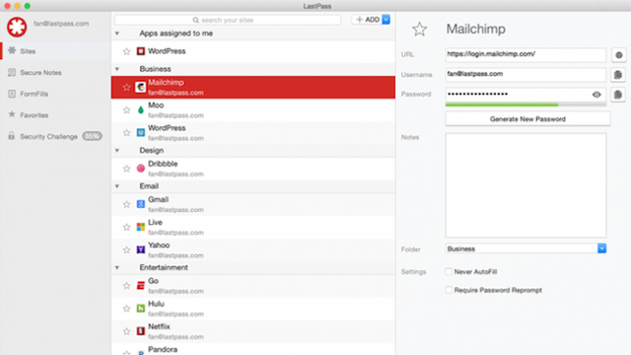This screenshot has width=631, height=355.
Task: Click the LastPass red asterisk logo
Action: tap(17, 27)
